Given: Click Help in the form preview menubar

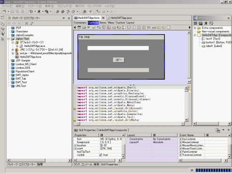Looking at the screenshot, I should point(87,37).
